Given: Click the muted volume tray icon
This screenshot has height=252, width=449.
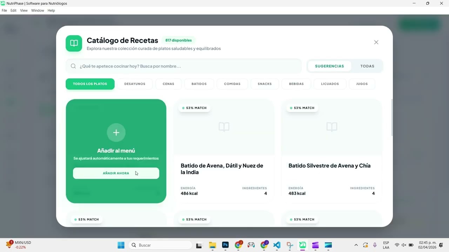Looking at the screenshot, I should click(404, 245).
